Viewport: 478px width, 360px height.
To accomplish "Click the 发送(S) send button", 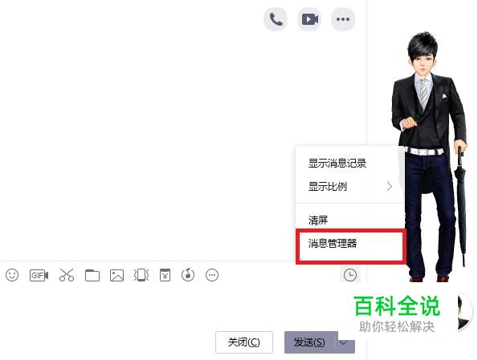I will tap(309, 342).
